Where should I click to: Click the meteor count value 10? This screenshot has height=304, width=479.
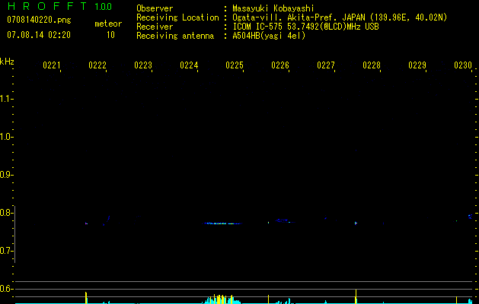[x=110, y=35]
